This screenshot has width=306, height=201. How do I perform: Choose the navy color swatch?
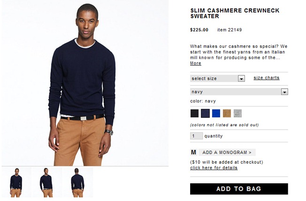(x=205, y=114)
